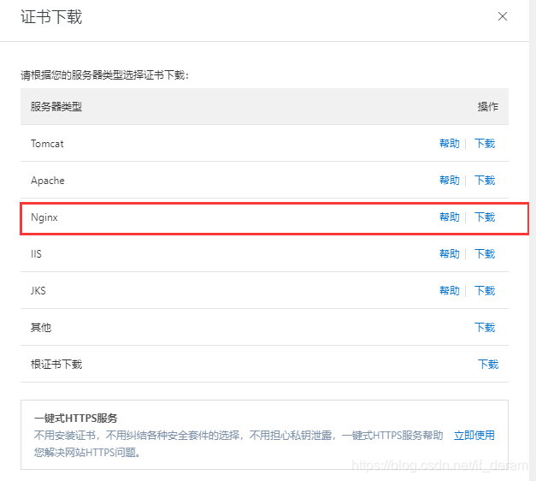
Task: Open 帮助 link in Nginx row
Action: (449, 217)
